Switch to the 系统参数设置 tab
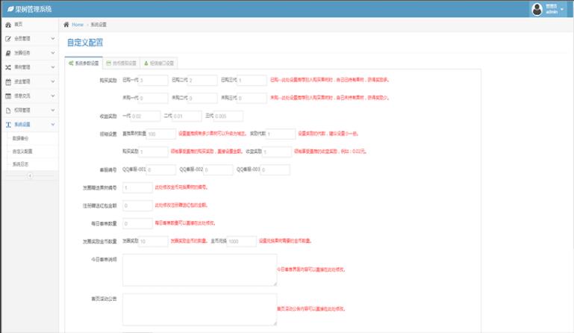Viewport: 574px width, 333px height. click(x=84, y=63)
